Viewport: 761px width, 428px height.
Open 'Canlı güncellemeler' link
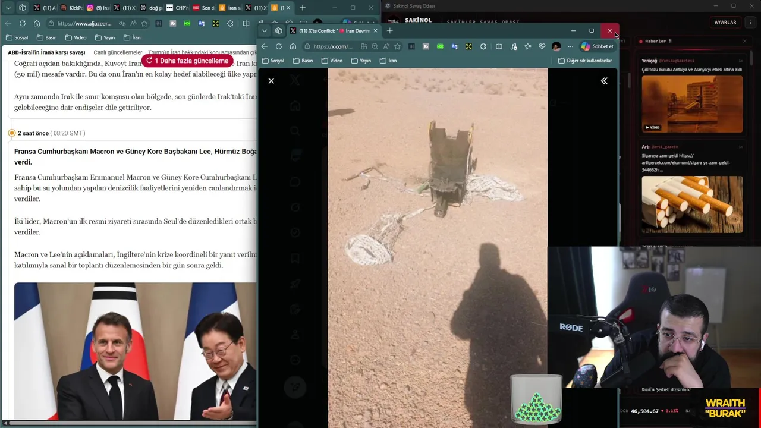pyautogui.click(x=118, y=52)
